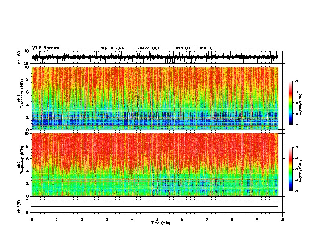Click the "Time (min)" axis label

pos(161,223)
